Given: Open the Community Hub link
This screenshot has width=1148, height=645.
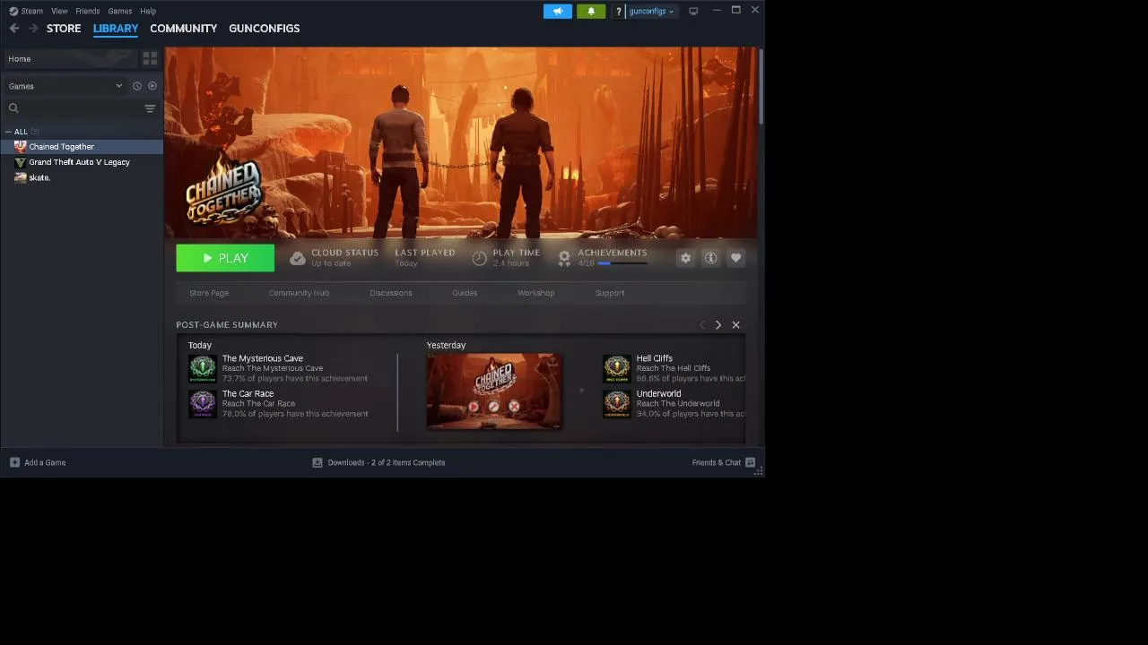Looking at the screenshot, I should (x=299, y=293).
